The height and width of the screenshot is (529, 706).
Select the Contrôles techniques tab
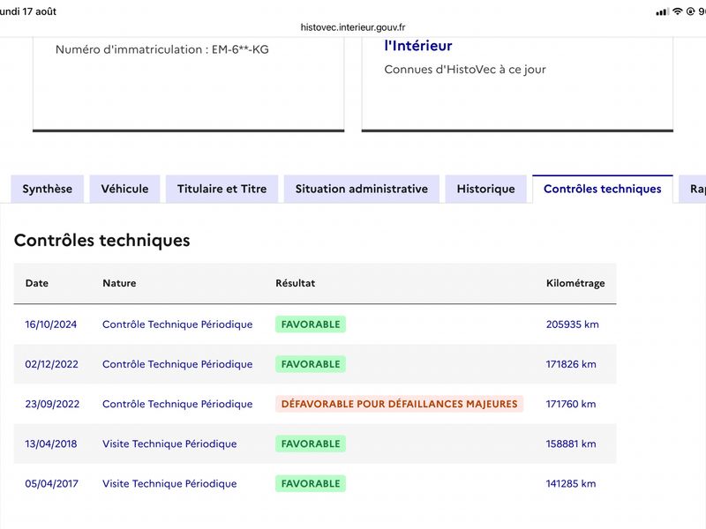pyautogui.click(x=603, y=189)
